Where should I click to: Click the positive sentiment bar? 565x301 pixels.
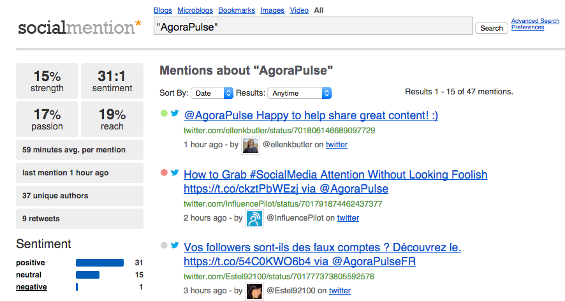point(100,263)
